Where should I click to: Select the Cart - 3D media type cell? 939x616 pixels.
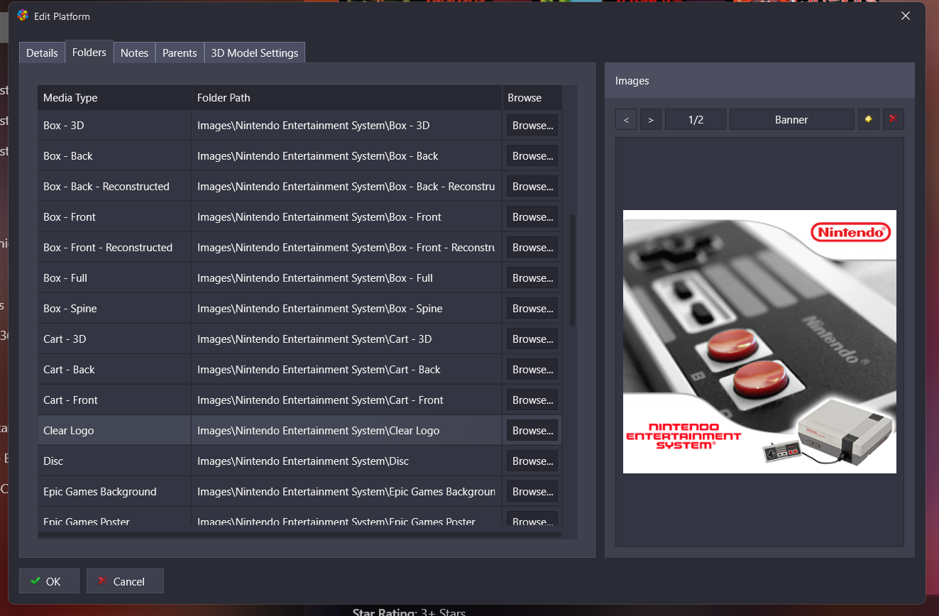point(114,339)
